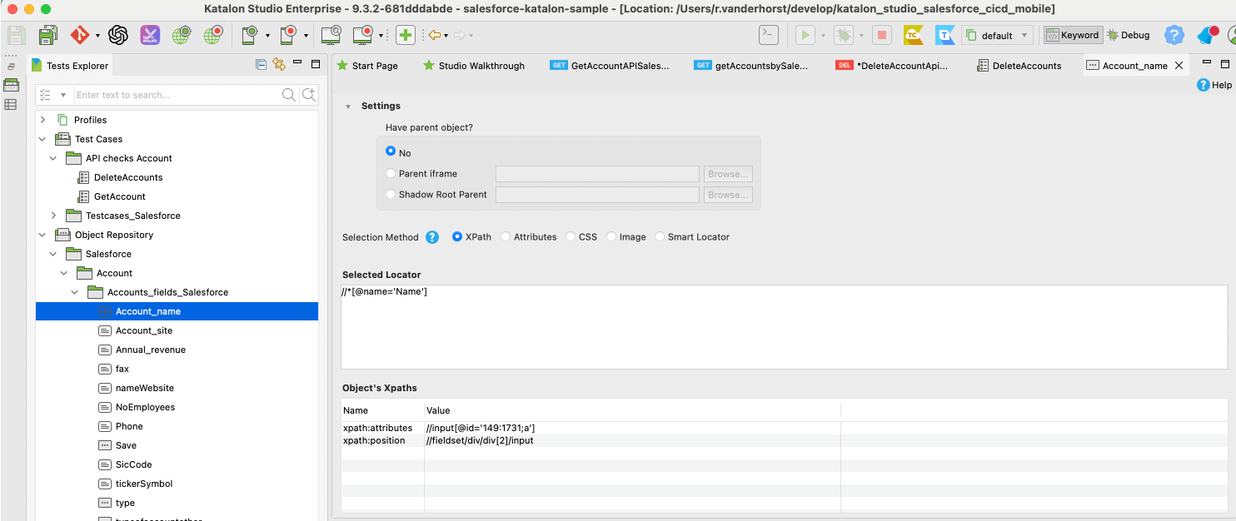This screenshot has width=1236, height=521.
Task: Click the search magnifier in Tests Explorer
Action: 288,95
